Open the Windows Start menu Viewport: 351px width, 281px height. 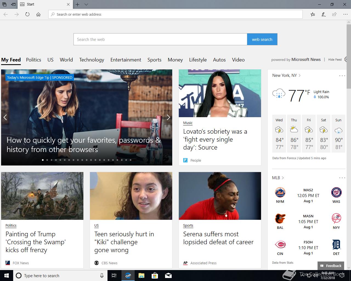click(7, 276)
